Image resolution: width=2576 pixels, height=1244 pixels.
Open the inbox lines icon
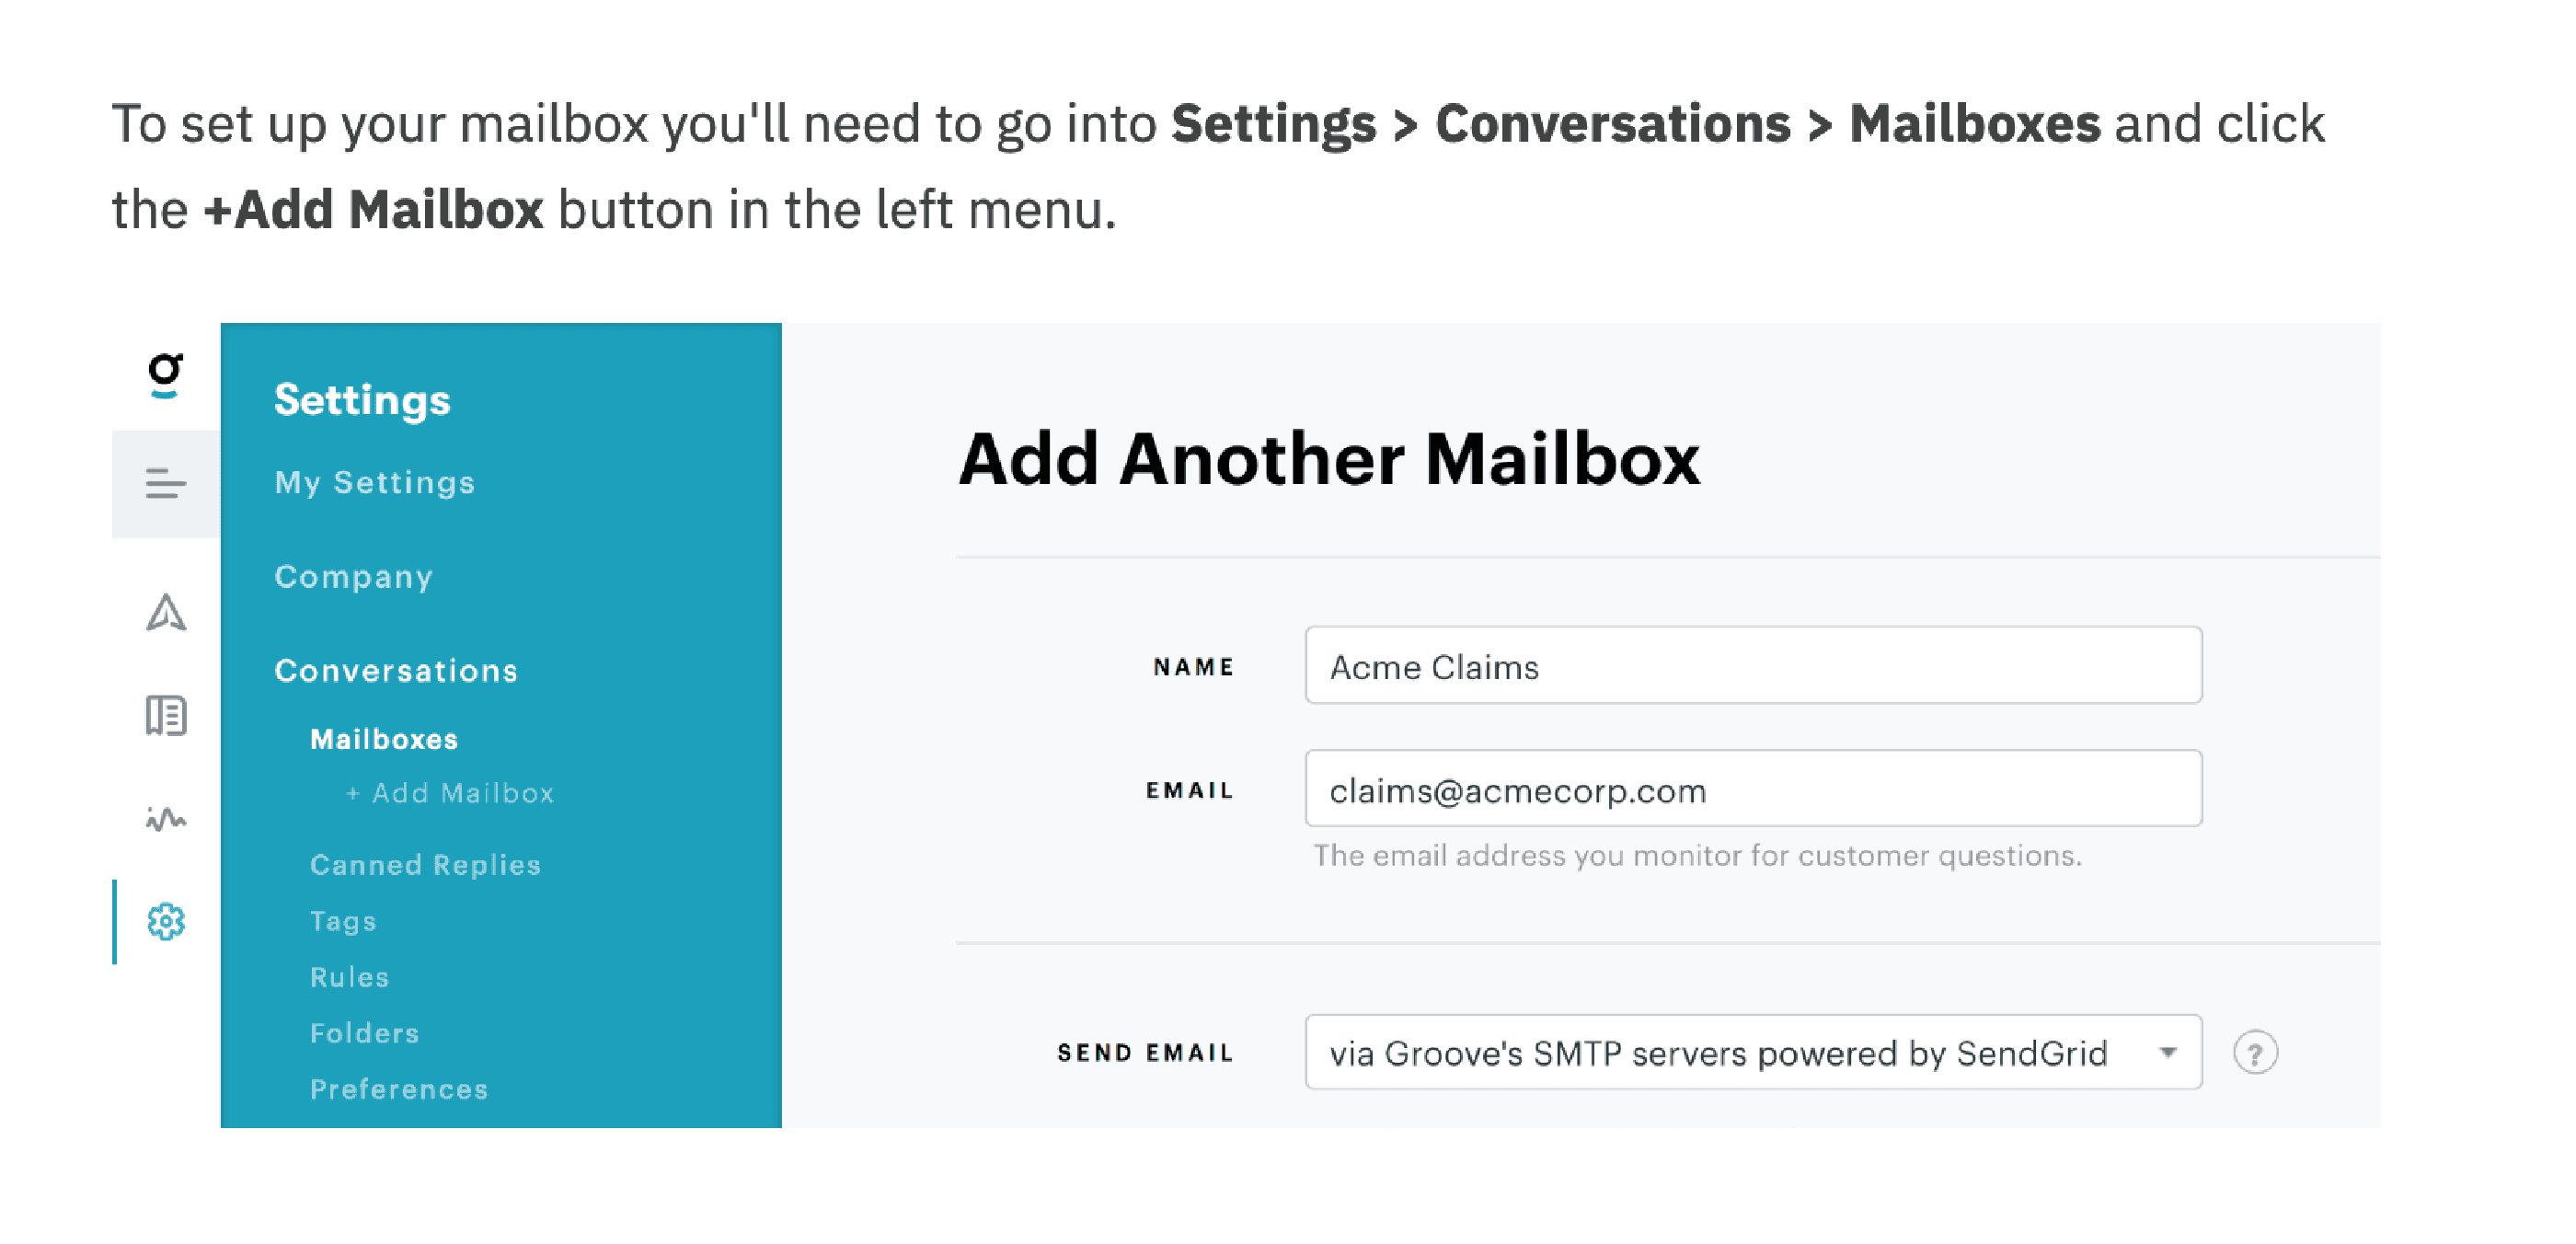tap(165, 484)
